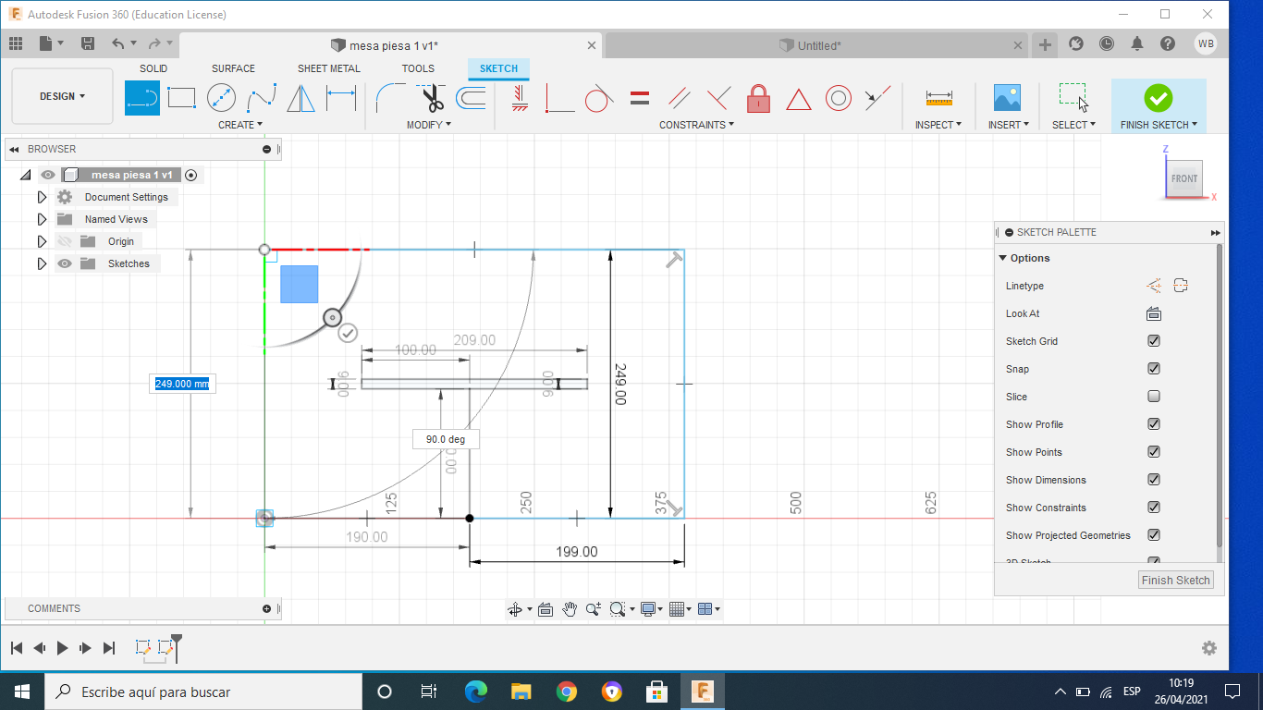Image resolution: width=1263 pixels, height=710 pixels.
Task: Select the Fit Point Spline tool
Action: pyautogui.click(x=261, y=97)
